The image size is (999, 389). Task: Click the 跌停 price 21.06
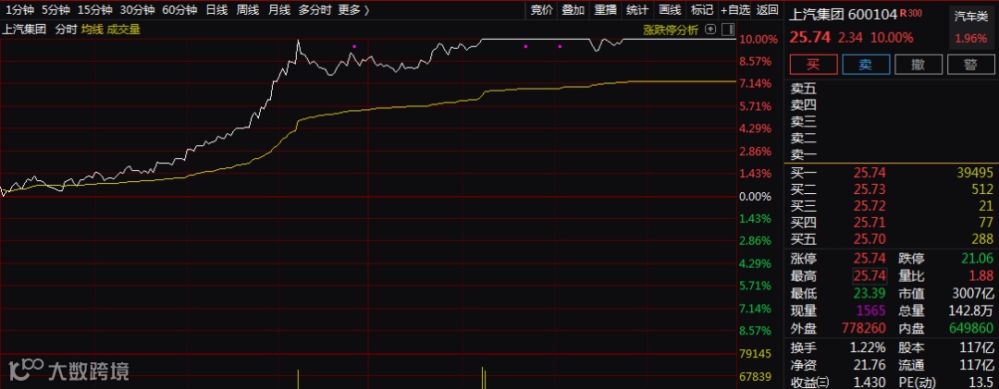tap(978, 259)
